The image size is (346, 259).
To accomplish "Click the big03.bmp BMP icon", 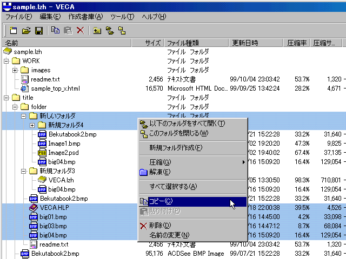I will click(34, 226).
